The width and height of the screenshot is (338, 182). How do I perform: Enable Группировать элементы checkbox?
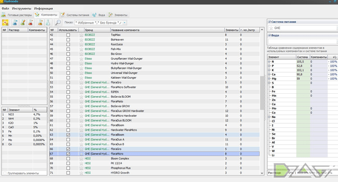click(x=5, y=173)
